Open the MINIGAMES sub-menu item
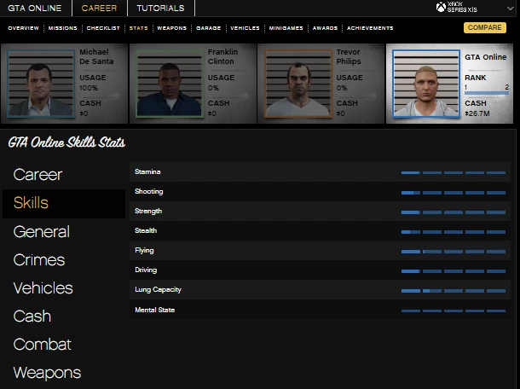Screen dimensions: 520x389 [286, 28]
